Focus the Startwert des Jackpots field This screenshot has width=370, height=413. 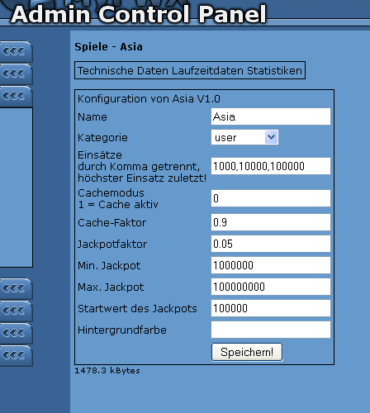pos(271,308)
